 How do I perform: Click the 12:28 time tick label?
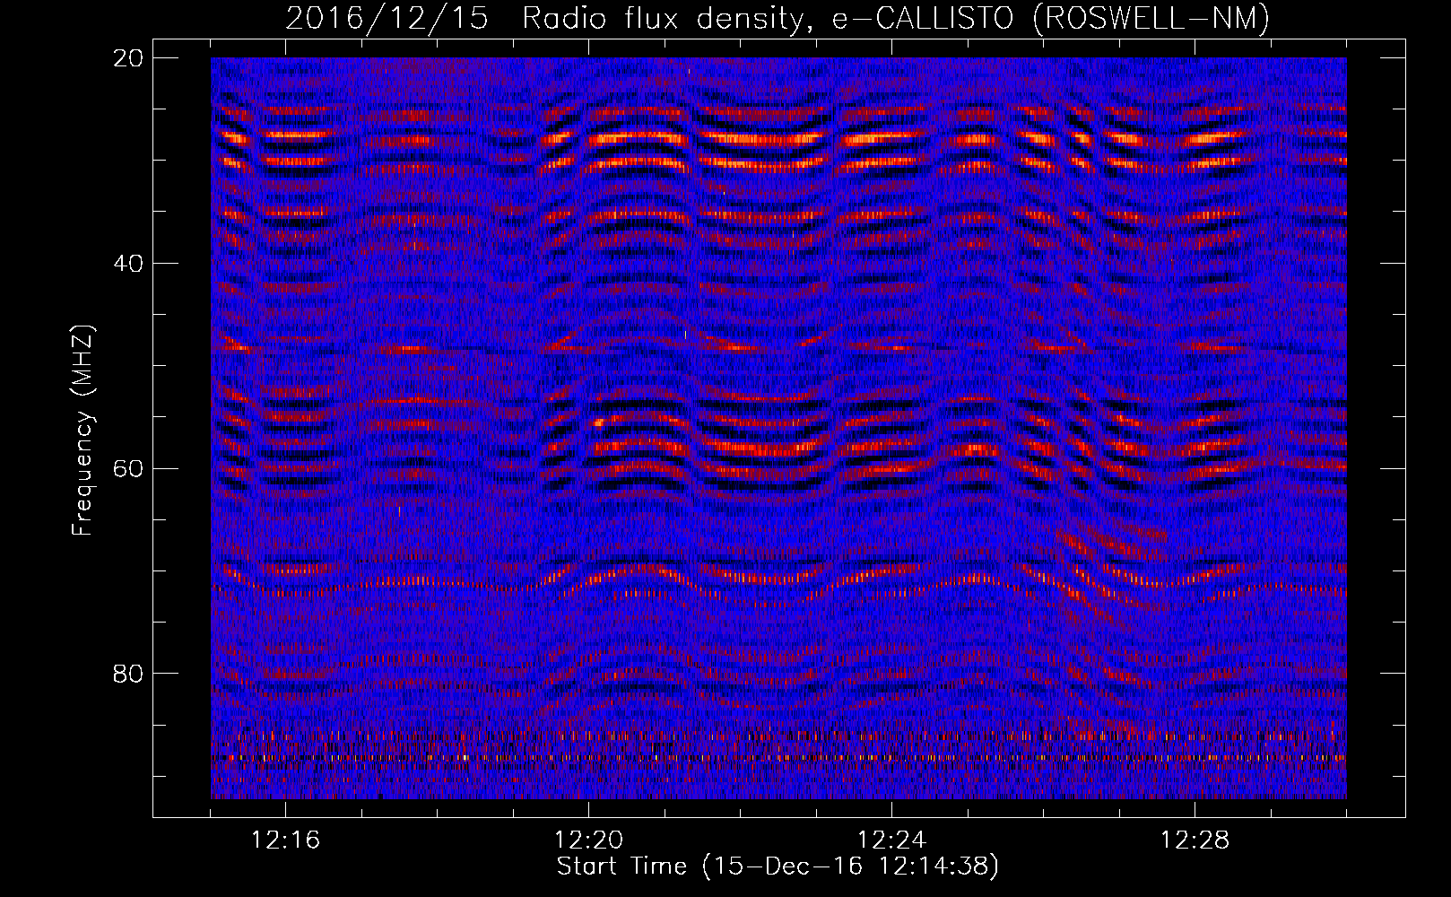coord(1195,840)
